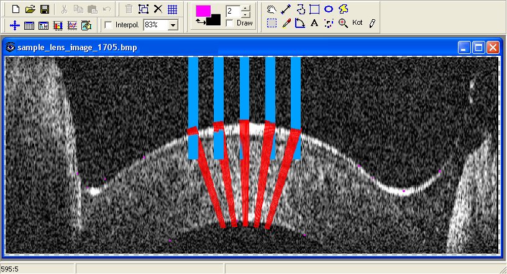Viewport: 507px width, 274px height.
Task: Maximize the sample_lens_image_1705.bmp window
Action: click(478, 48)
